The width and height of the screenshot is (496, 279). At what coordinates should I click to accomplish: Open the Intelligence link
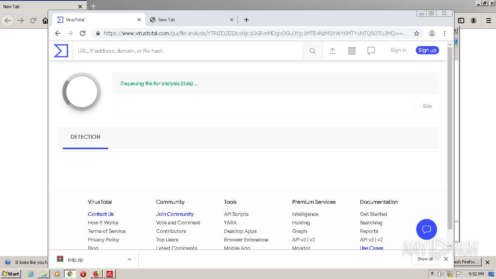click(305, 214)
